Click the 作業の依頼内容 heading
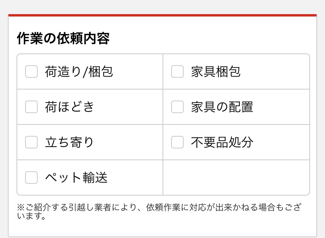This screenshot has width=325, height=238. pyautogui.click(x=63, y=38)
